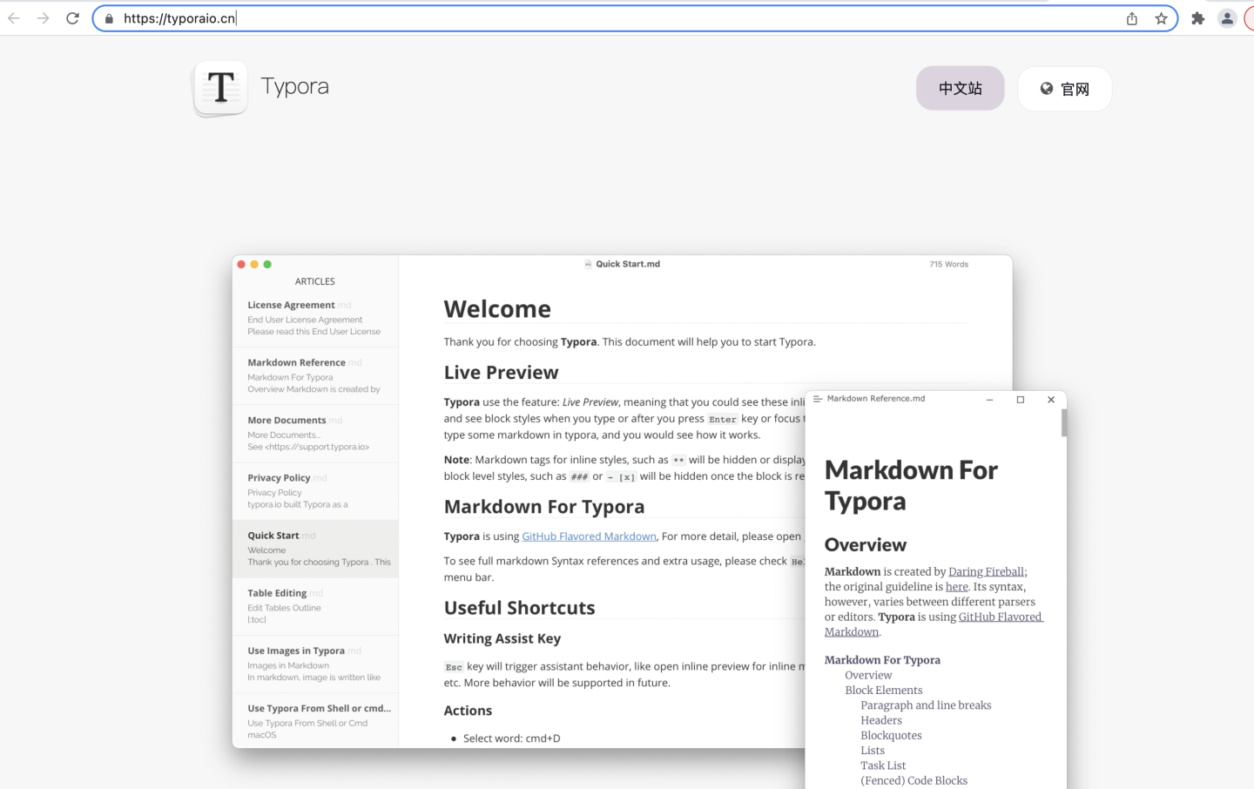Click the 715 Words counter
Image resolution: width=1254 pixels, height=789 pixels.
pyautogui.click(x=948, y=264)
